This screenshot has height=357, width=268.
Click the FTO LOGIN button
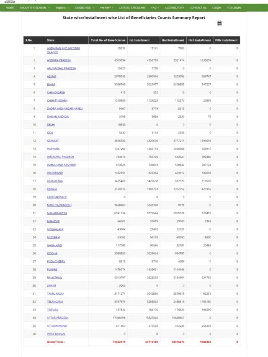233,8
